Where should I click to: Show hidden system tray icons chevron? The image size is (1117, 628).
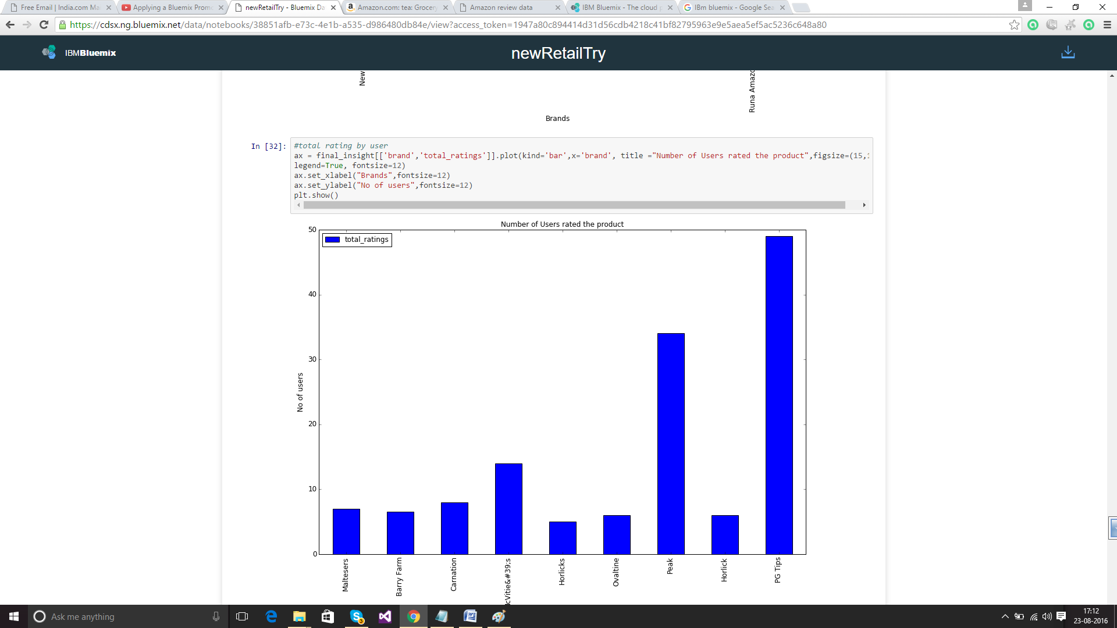coord(1005,616)
